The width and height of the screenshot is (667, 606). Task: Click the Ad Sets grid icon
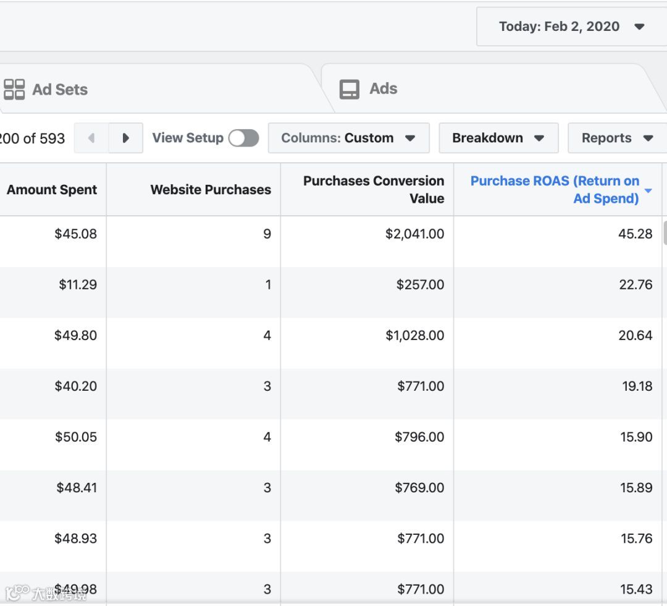(x=14, y=89)
